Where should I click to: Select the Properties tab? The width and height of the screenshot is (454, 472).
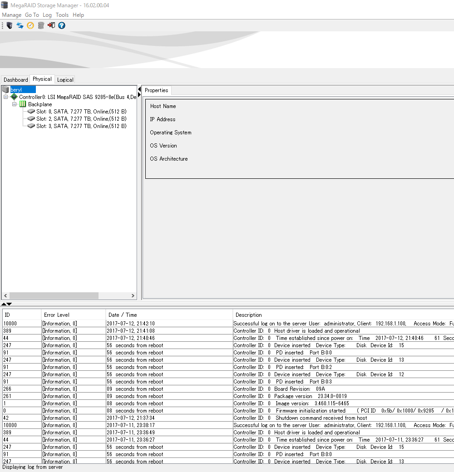point(157,90)
